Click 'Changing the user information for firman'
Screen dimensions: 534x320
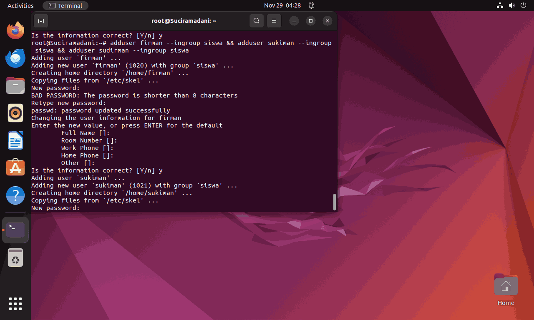[106, 118]
